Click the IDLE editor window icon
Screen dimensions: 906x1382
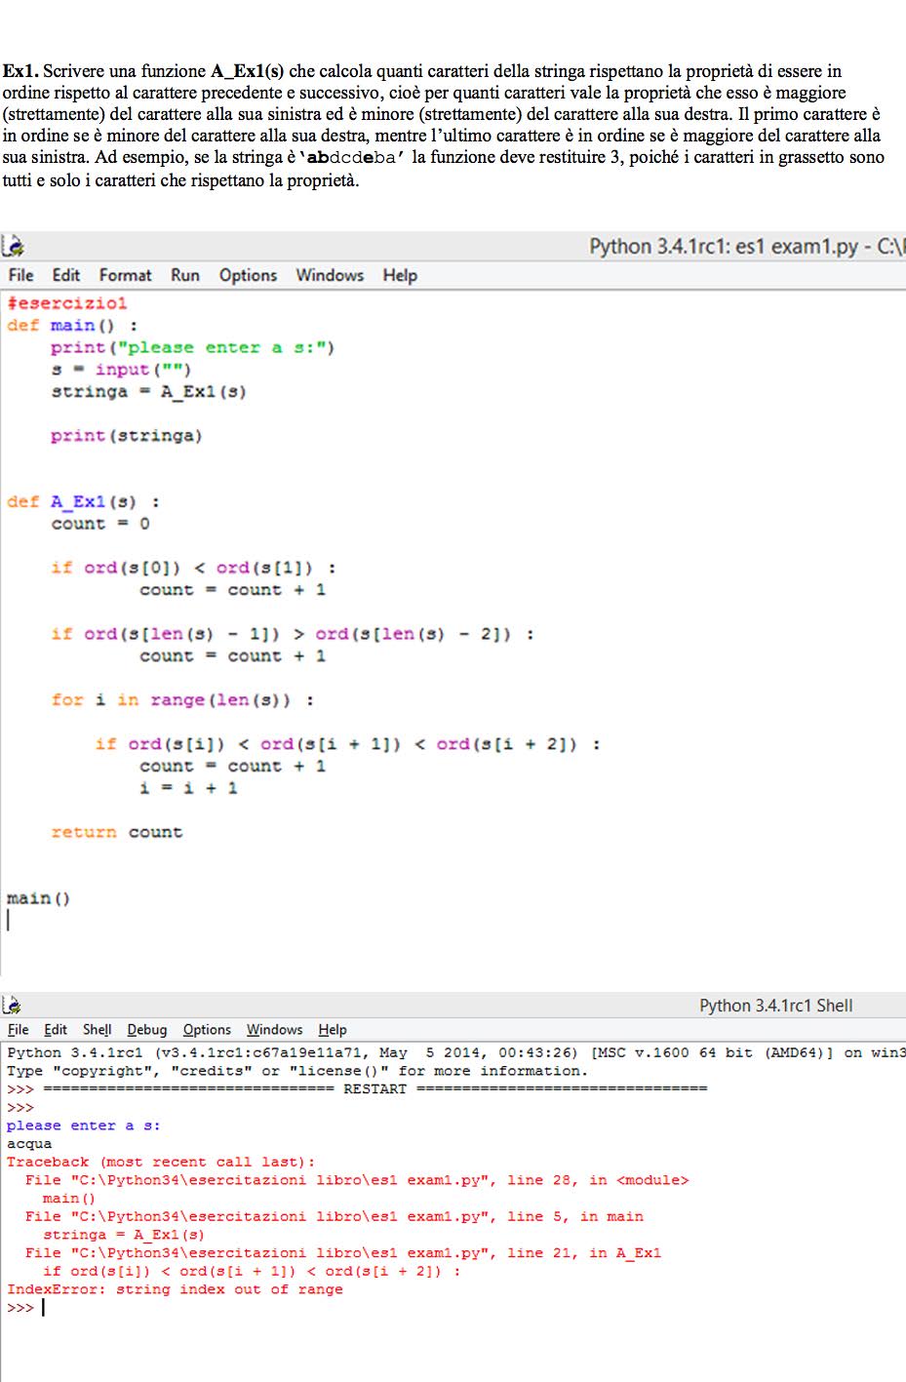[x=13, y=246]
